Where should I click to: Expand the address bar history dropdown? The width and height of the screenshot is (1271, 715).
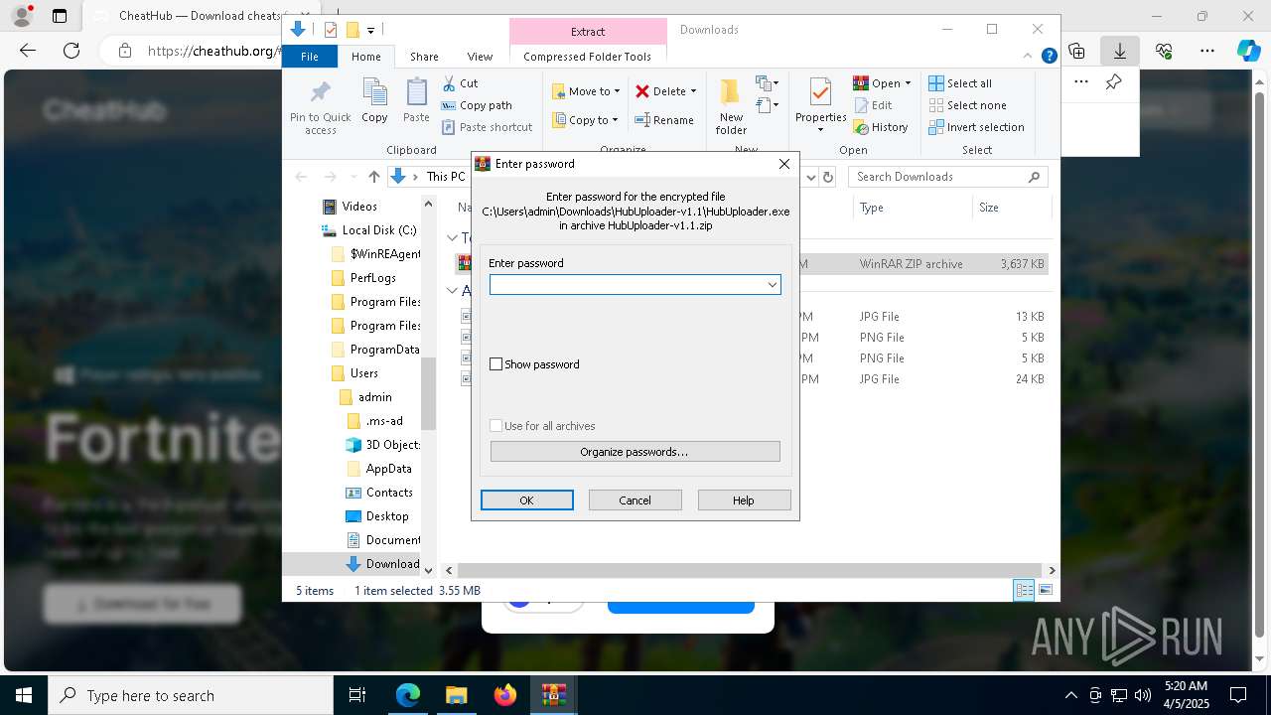pos(811,177)
